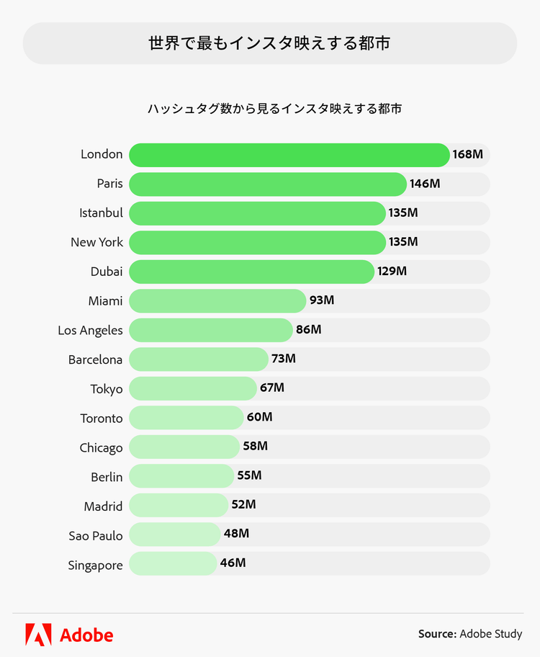Click the Madrid bar
540x657 pixels.
178,506
